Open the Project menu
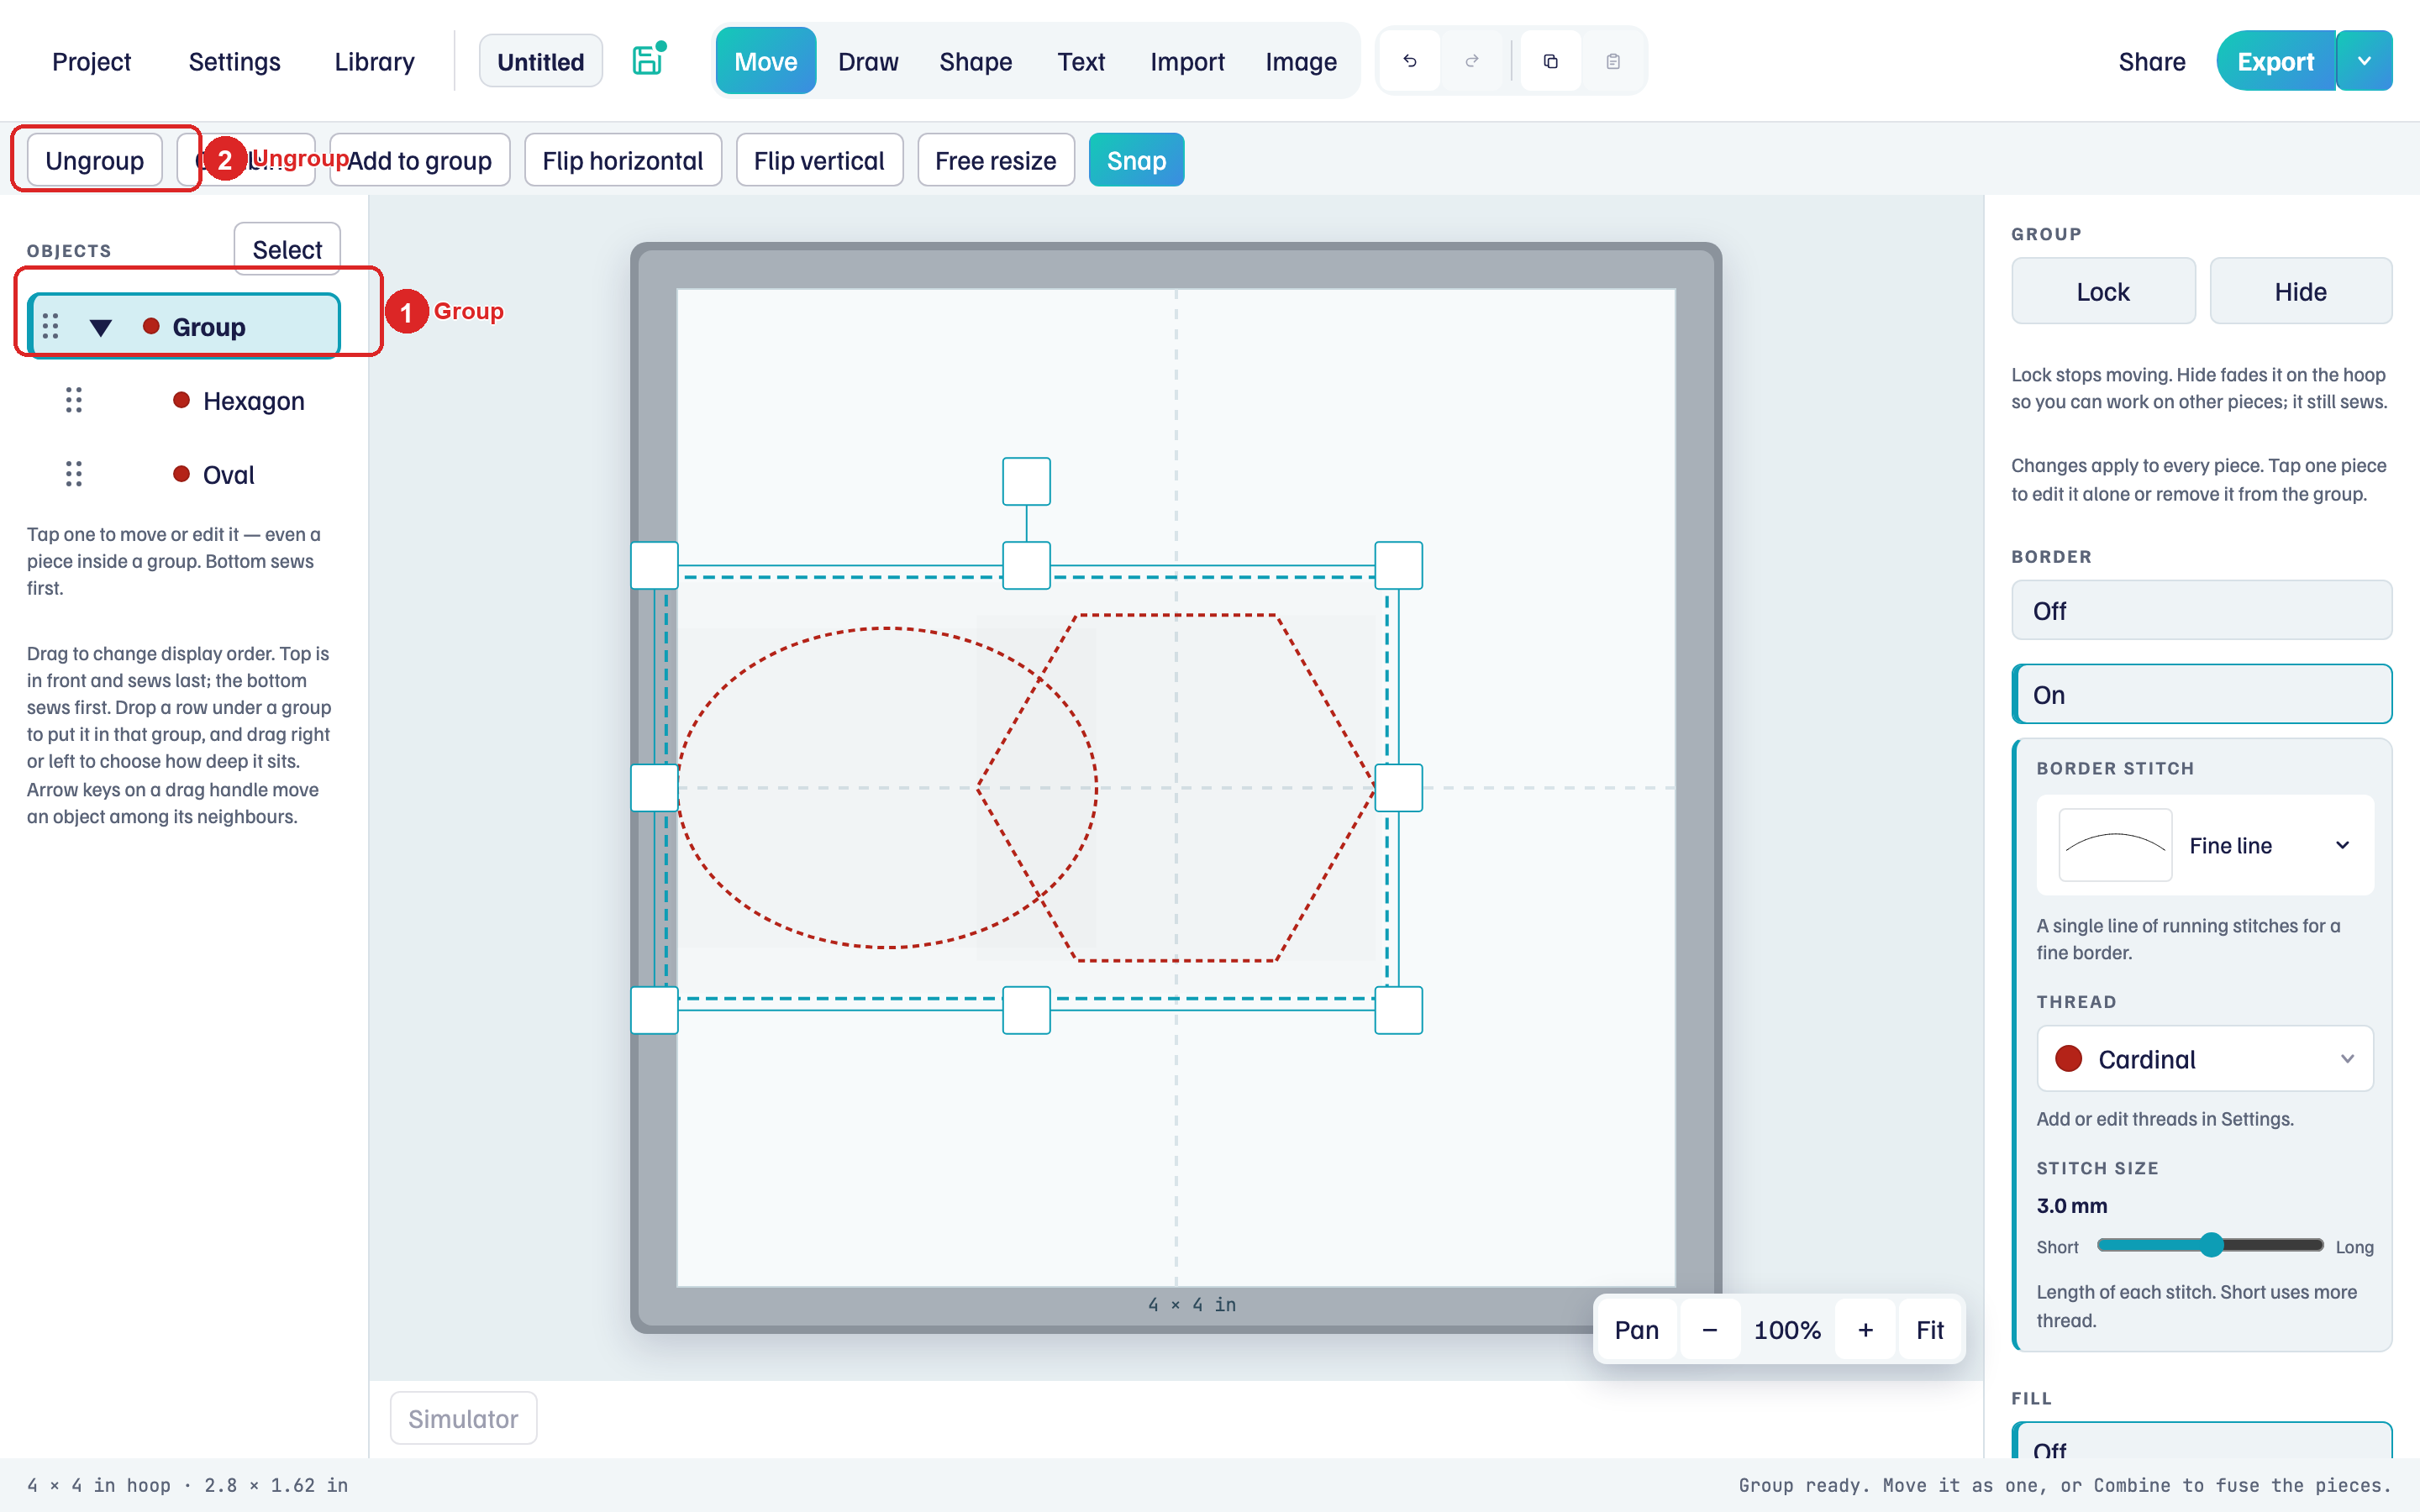Screen dimensions: 2420x1512 tap(91, 61)
